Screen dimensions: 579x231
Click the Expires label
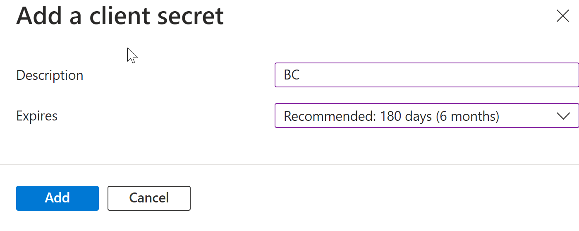[37, 116]
